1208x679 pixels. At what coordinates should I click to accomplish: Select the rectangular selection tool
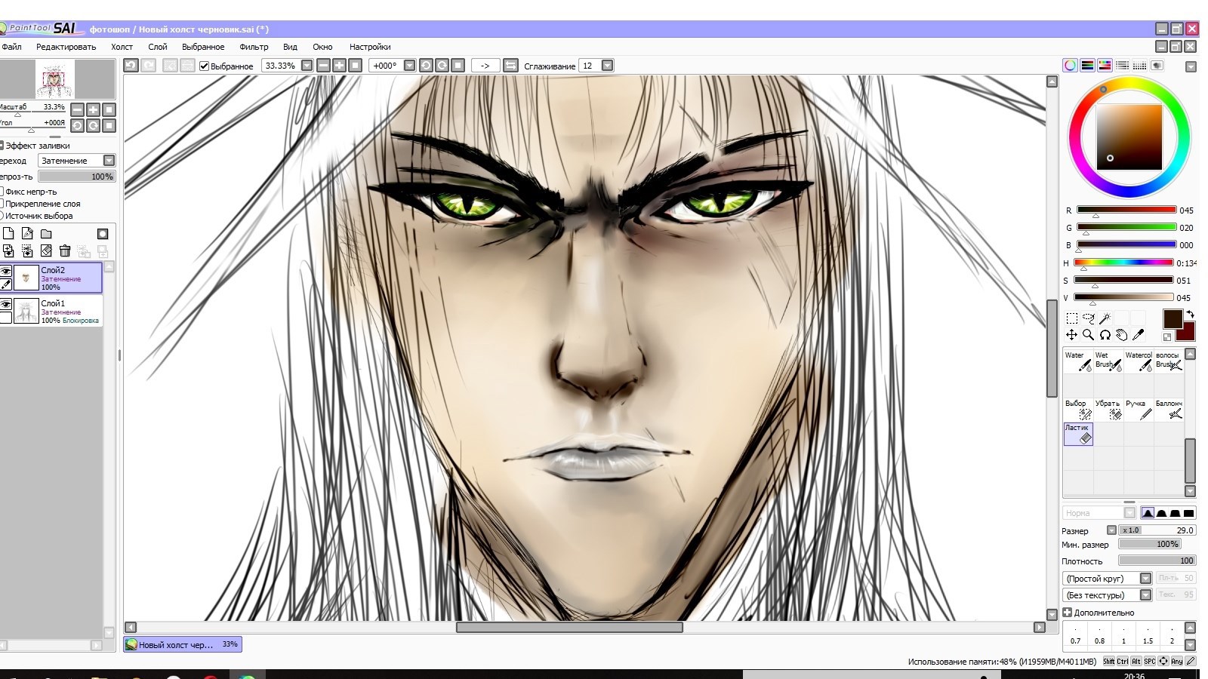[1071, 318]
